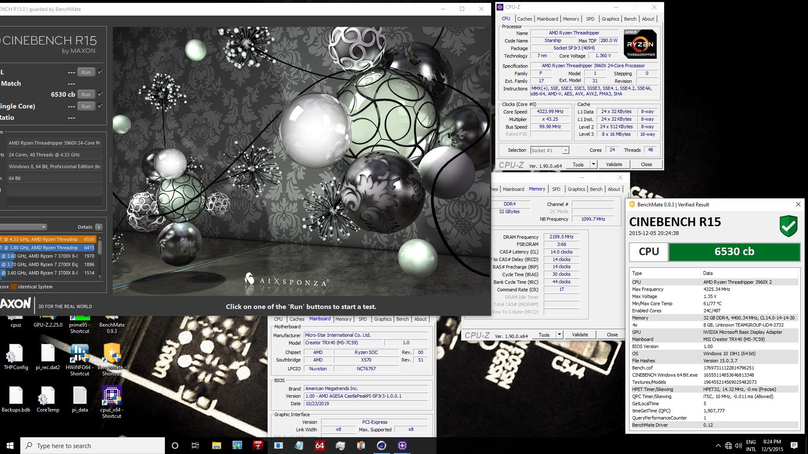Open File Explorer from the taskbar
808x454 pixels.
[216, 446]
